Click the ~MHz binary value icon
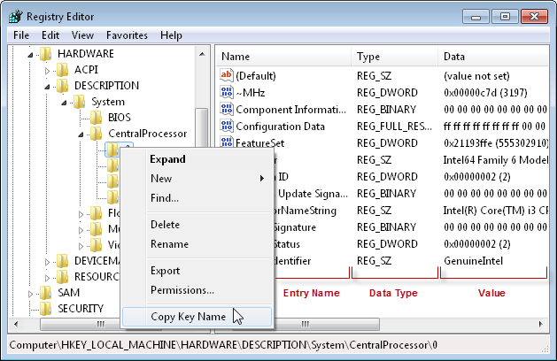The height and width of the screenshot is (361, 557). (x=227, y=92)
